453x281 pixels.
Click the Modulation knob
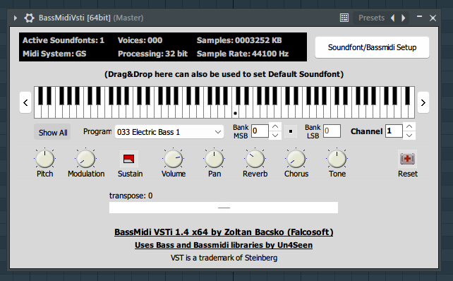tap(86, 159)
